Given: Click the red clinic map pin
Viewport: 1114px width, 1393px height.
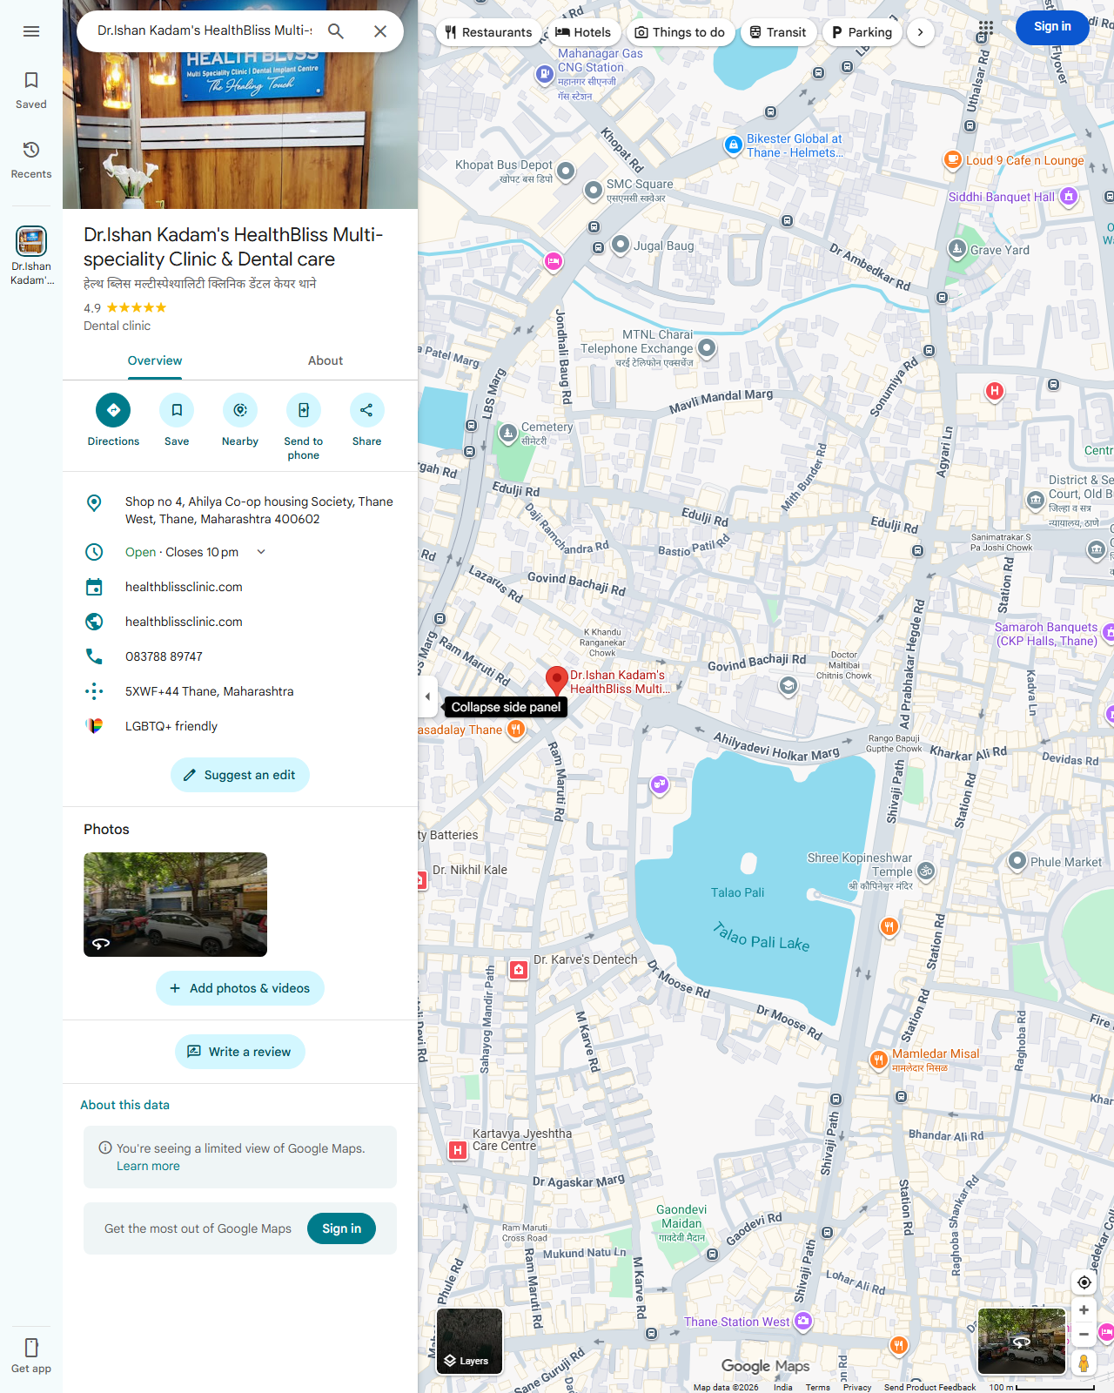Looking at the screenshot, I should pos(557,681).
